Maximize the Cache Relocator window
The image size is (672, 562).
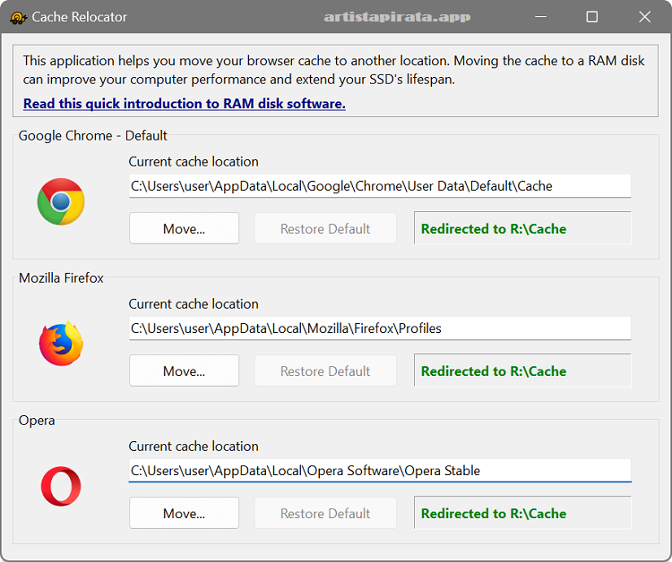[x=592, y=17]
